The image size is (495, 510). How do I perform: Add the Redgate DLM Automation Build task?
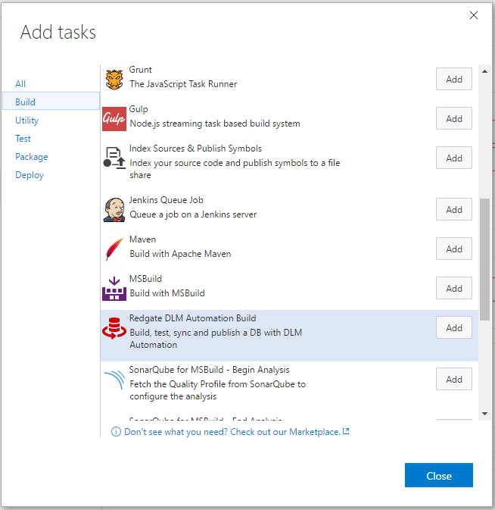(x=454, y=327)
